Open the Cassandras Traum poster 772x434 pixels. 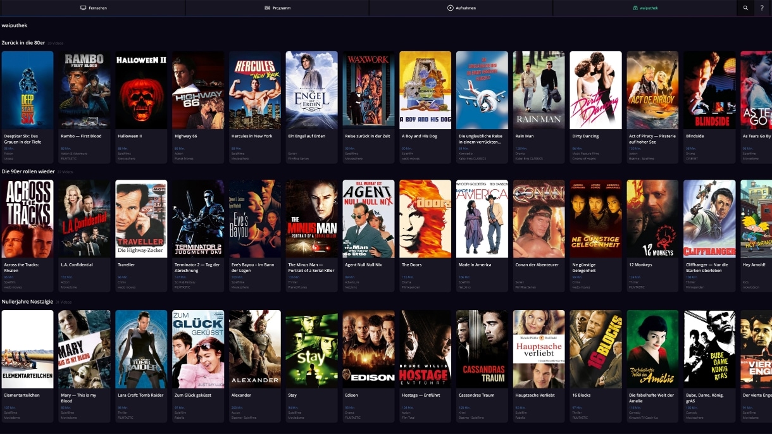coord(482,349)
